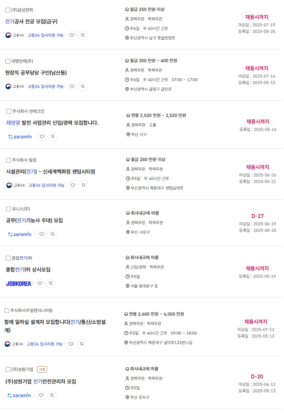Viewport: 284px width, 413px height.
Task: Click 고용24 입사지원 가능 link for 빌컴
Action: (46, 185)
